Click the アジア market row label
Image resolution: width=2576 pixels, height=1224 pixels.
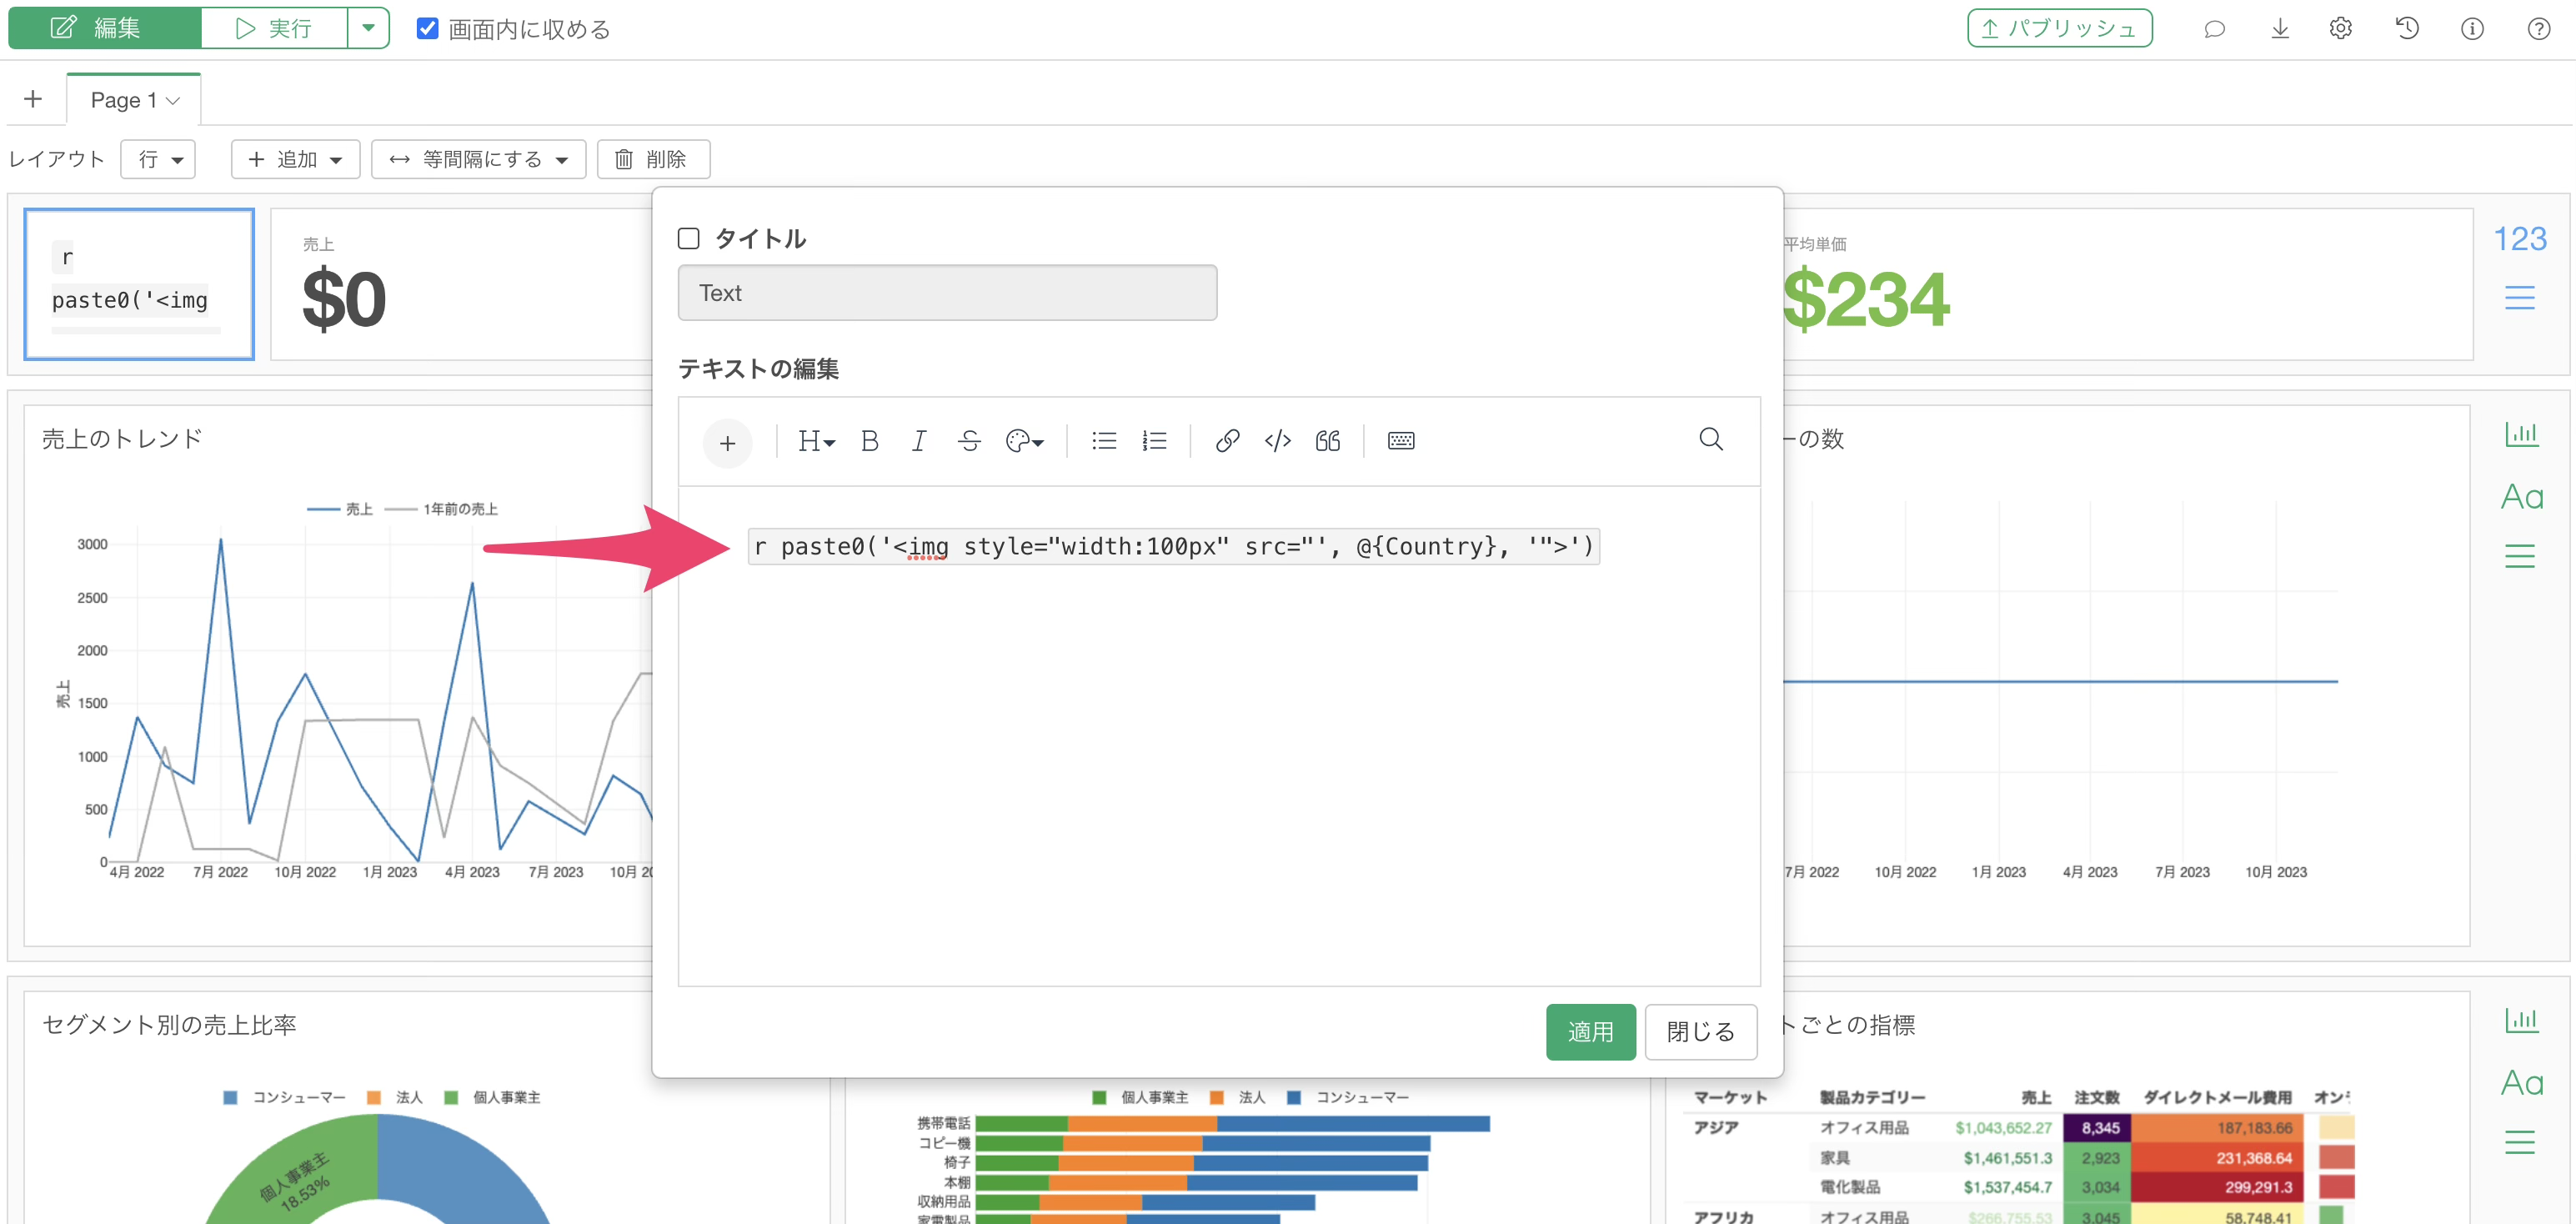coord(1715,1128)
